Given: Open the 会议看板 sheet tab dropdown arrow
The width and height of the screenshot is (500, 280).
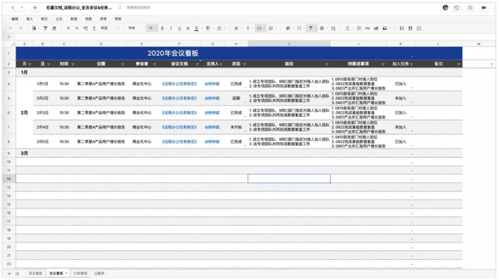Looking at the screenshot, I should pos(66,273).
